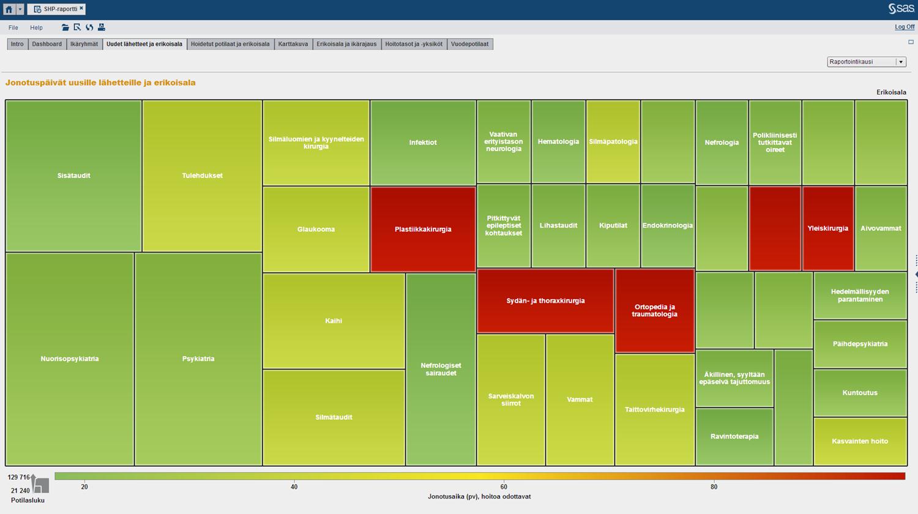
Task: Click the Vammat tile
Action: (x=580, y=400)
